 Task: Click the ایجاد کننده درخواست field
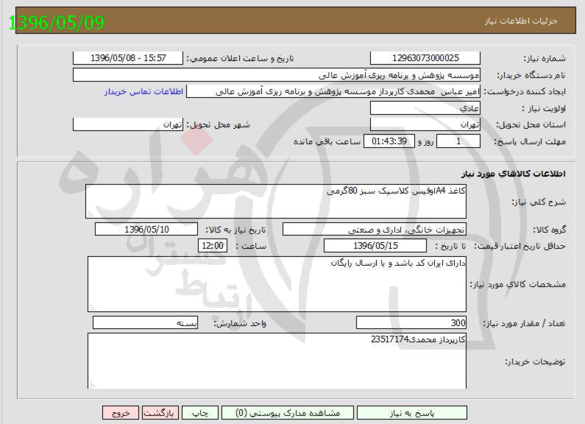pyautogui.click(x=333, y=91)
